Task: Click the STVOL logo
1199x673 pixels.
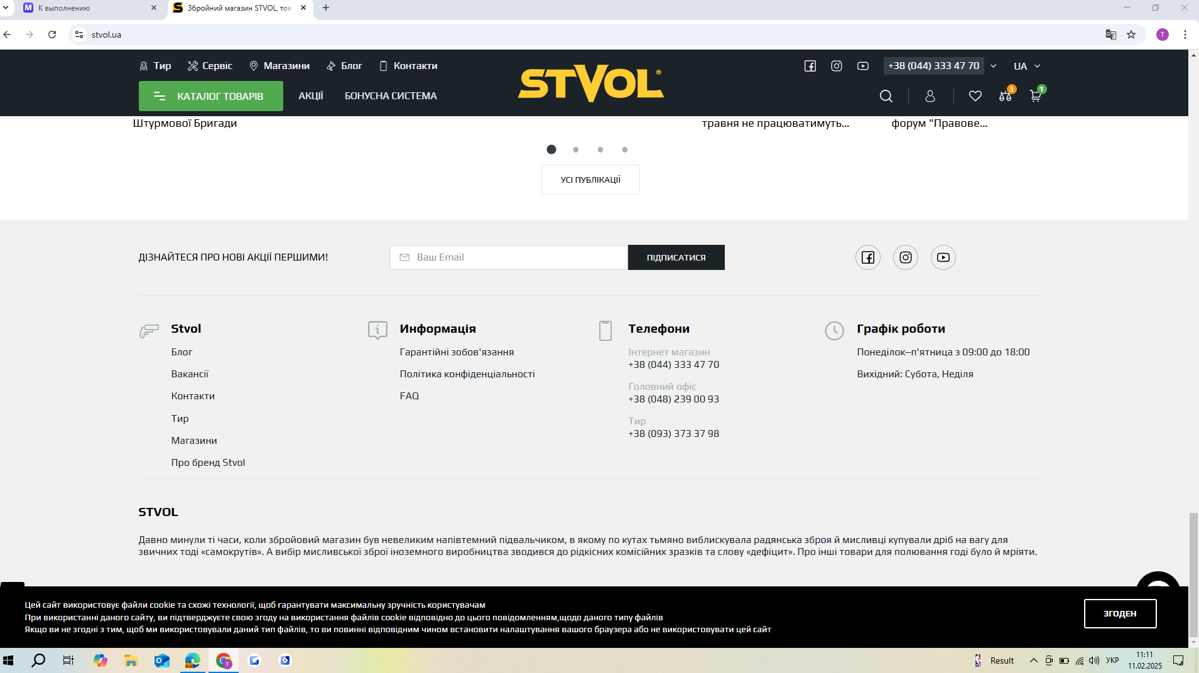Action: 590,83
